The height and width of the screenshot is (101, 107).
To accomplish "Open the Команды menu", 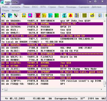I will (x=71, y=7).
